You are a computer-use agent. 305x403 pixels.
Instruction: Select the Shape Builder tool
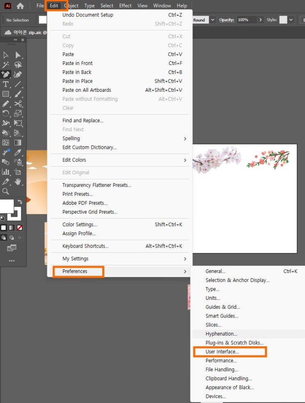tap(6, 133)
